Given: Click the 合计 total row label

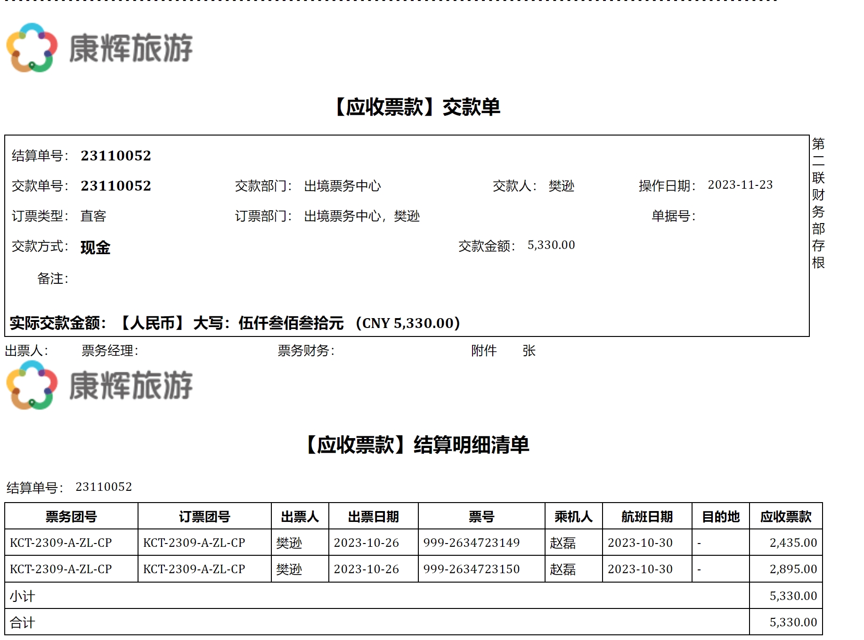Looking at the screenshot, I should click(23, 623).
